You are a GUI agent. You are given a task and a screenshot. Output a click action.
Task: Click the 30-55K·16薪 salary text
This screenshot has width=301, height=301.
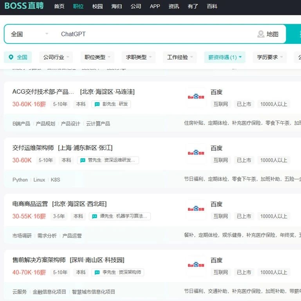coord(29,216)
